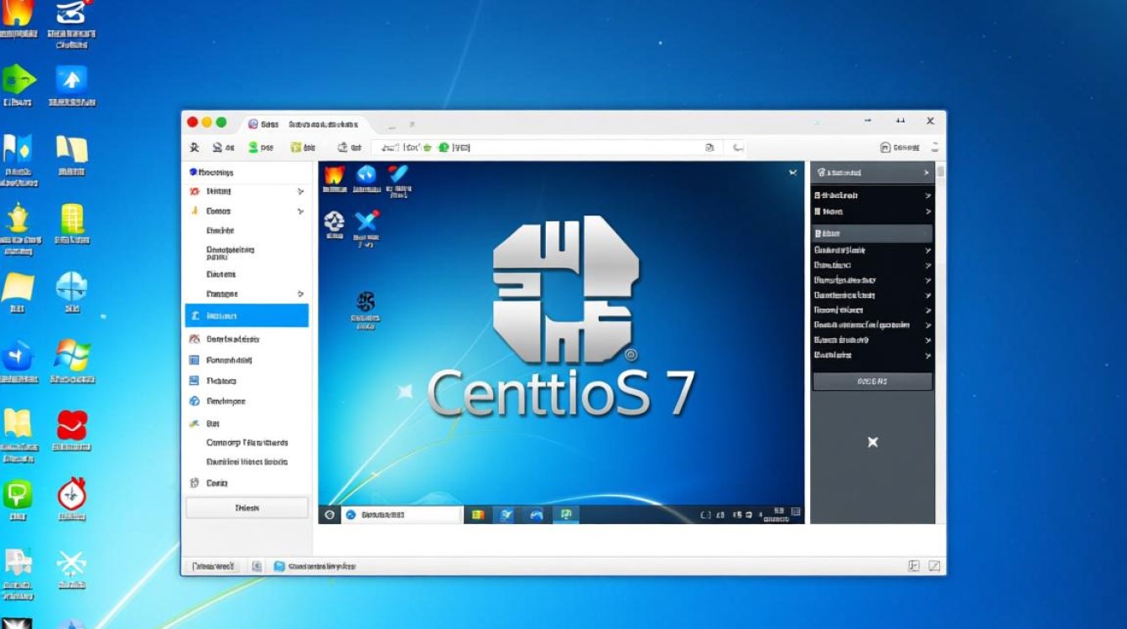The width and height of the screenshot is (1127, 629).
Task: Click the green contact icon on the browser toolbar
Action: click(253, 148)
